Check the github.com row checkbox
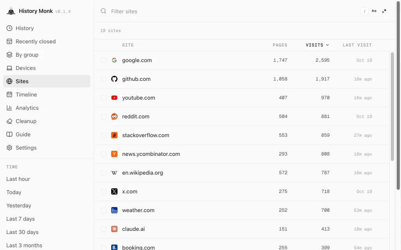The height and width of the screenshot is (250, 401). (x=103, y=79)
